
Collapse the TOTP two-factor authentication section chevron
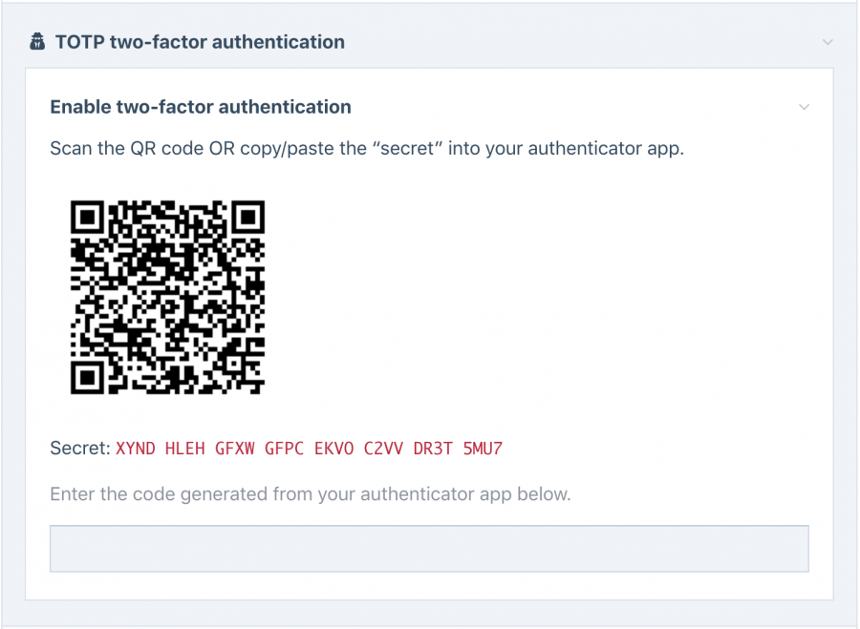[828, 42]
